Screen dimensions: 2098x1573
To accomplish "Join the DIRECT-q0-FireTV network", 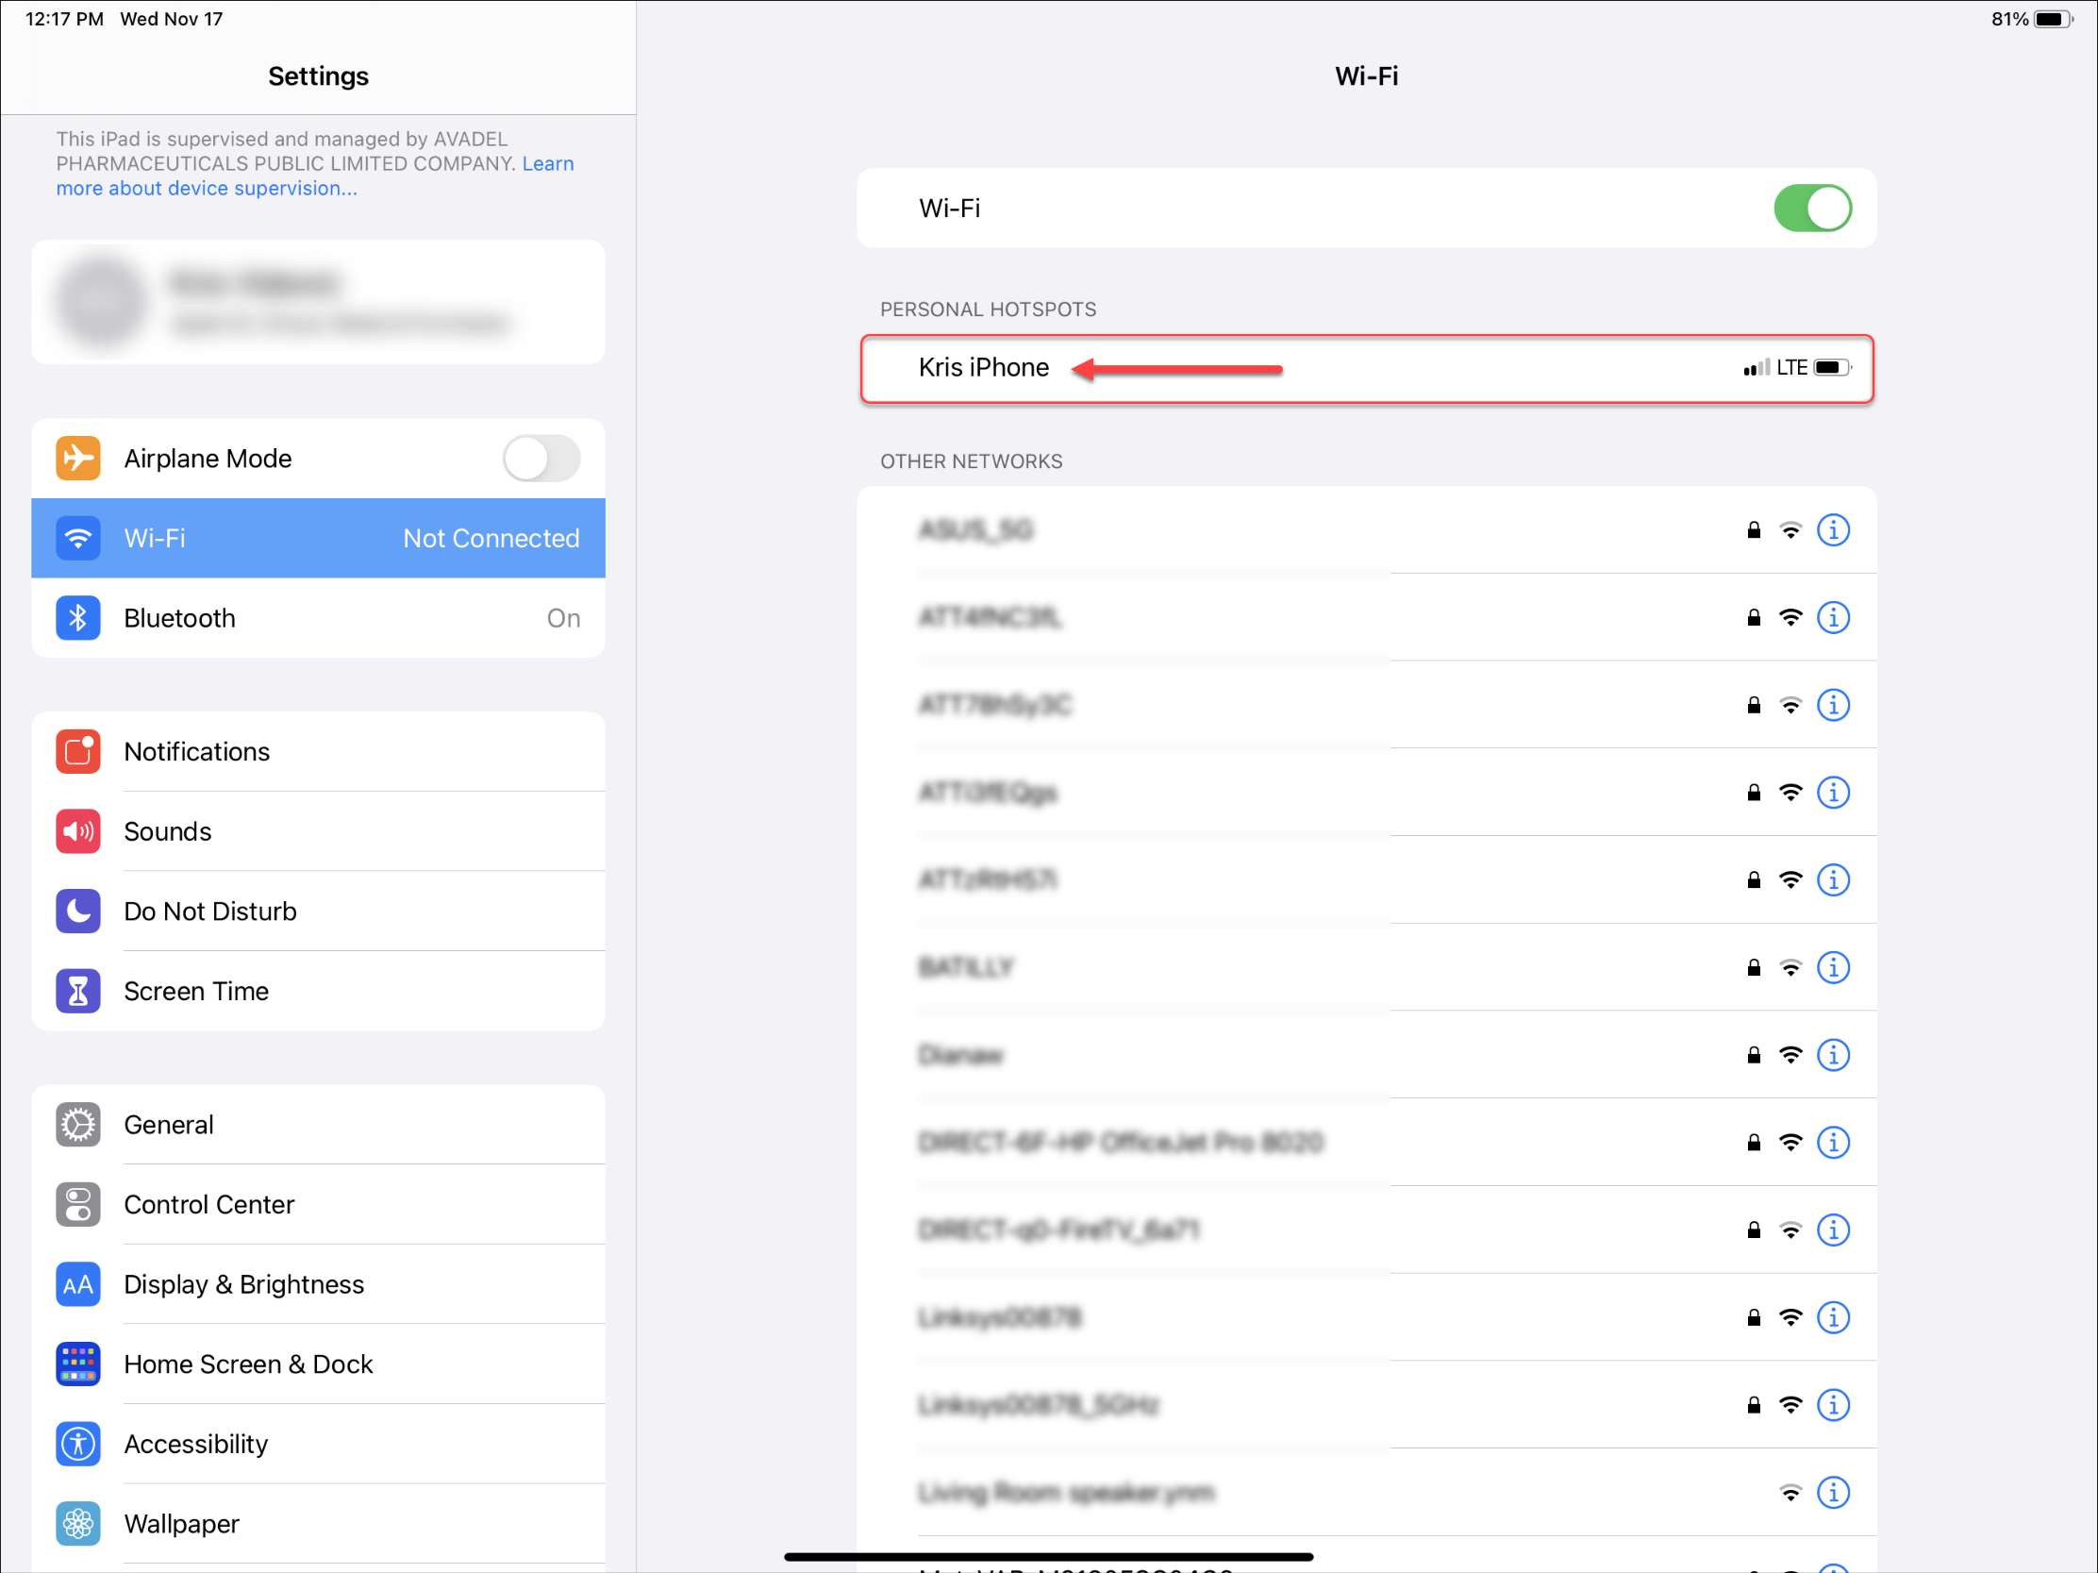I will click(1366, 1230).
